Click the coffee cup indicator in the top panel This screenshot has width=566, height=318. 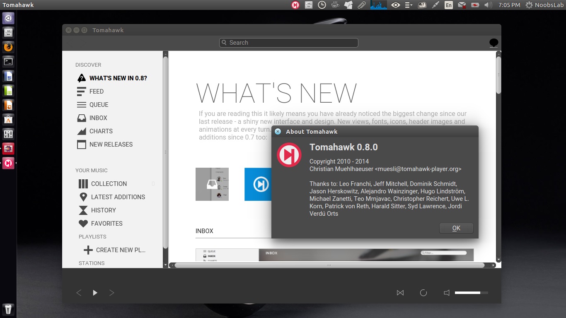(335, 5)
